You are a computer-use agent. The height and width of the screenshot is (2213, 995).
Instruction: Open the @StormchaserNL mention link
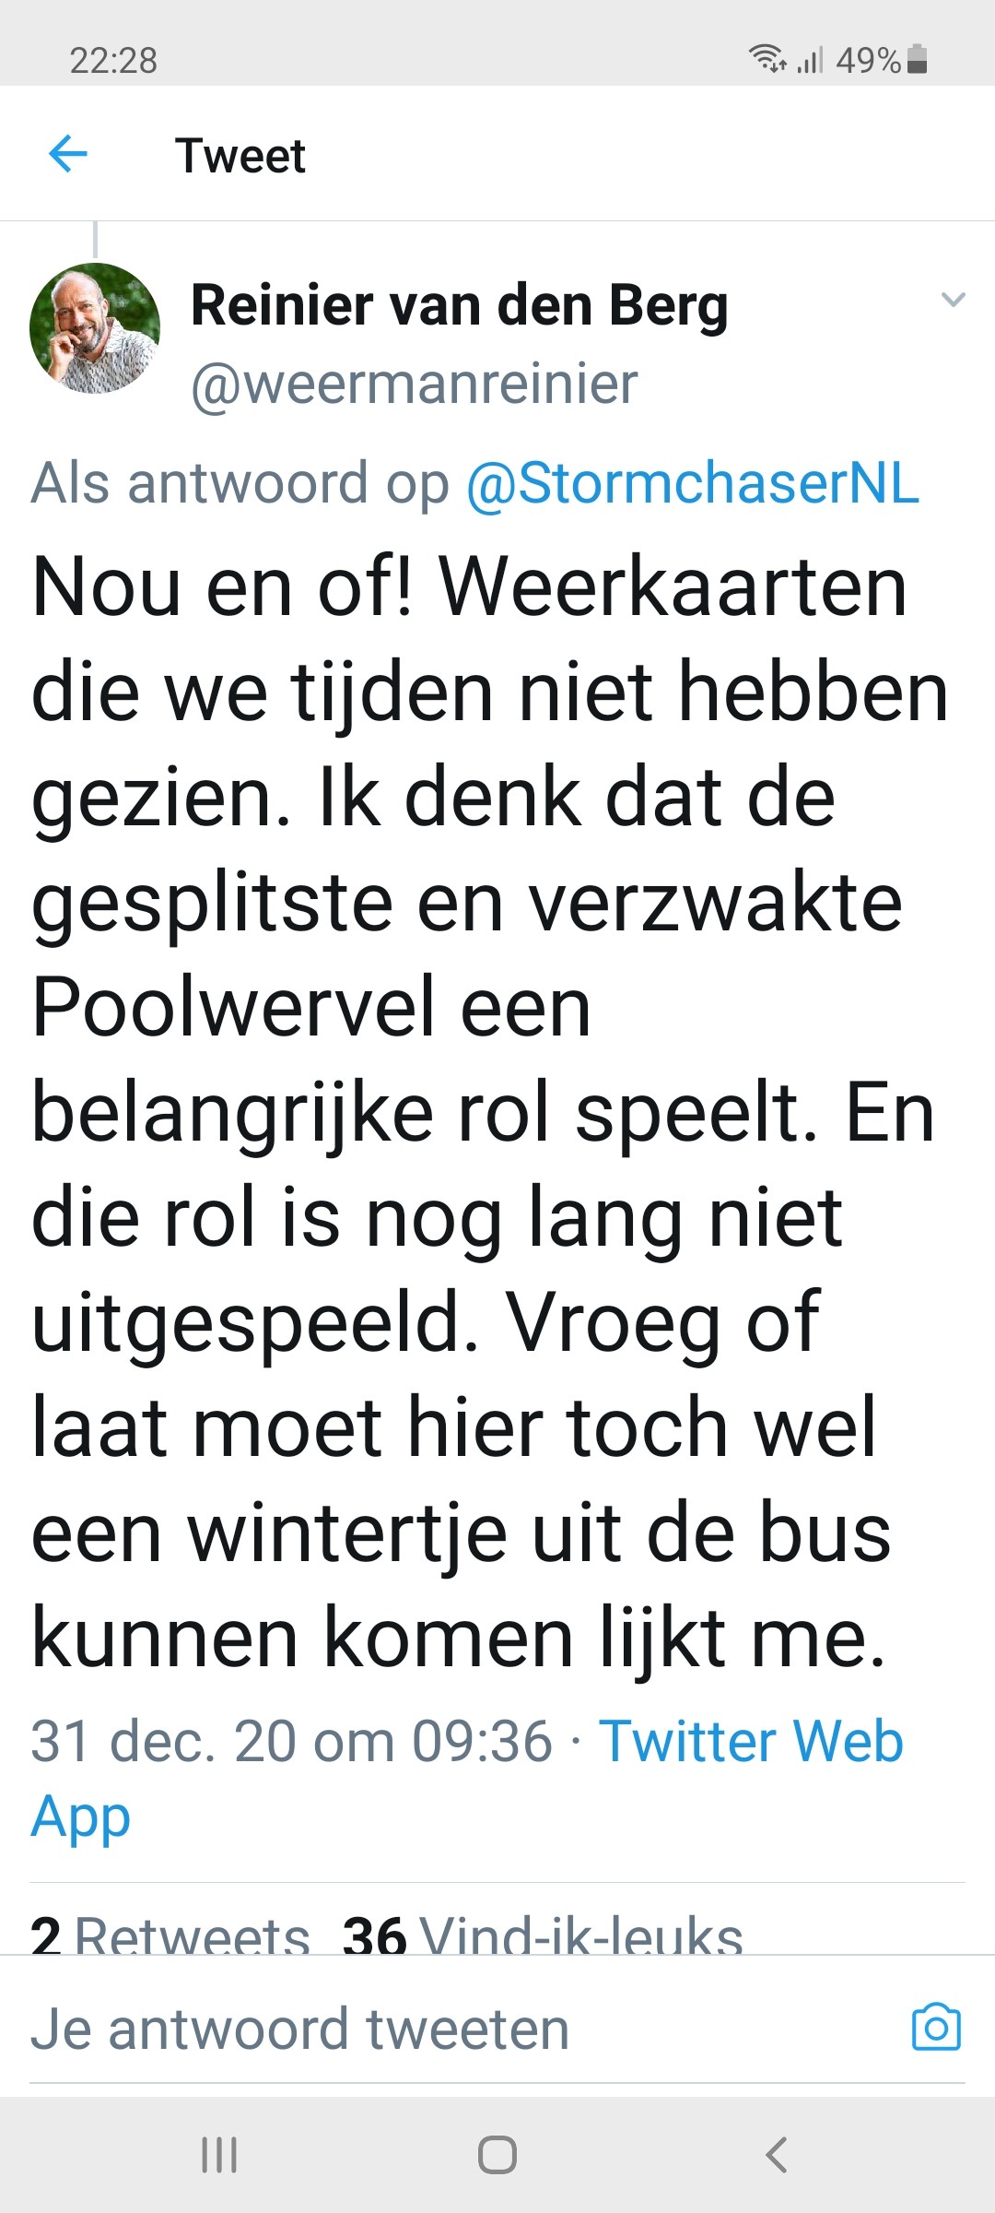tap(693, 483)
